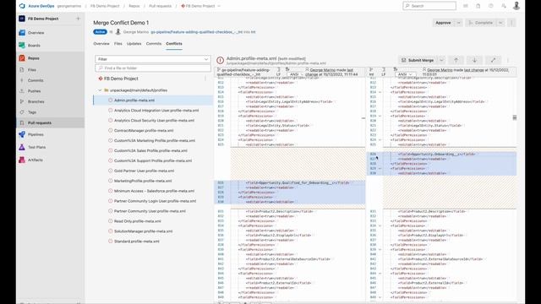Click the Complete button
Screen dimensions: 541x304
click(x=481, y=23)
